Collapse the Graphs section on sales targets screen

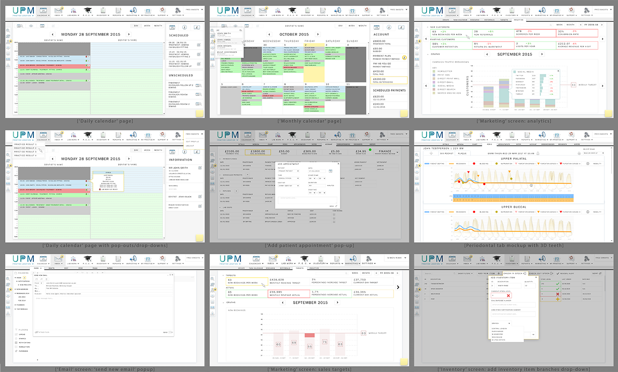point(223,302)
